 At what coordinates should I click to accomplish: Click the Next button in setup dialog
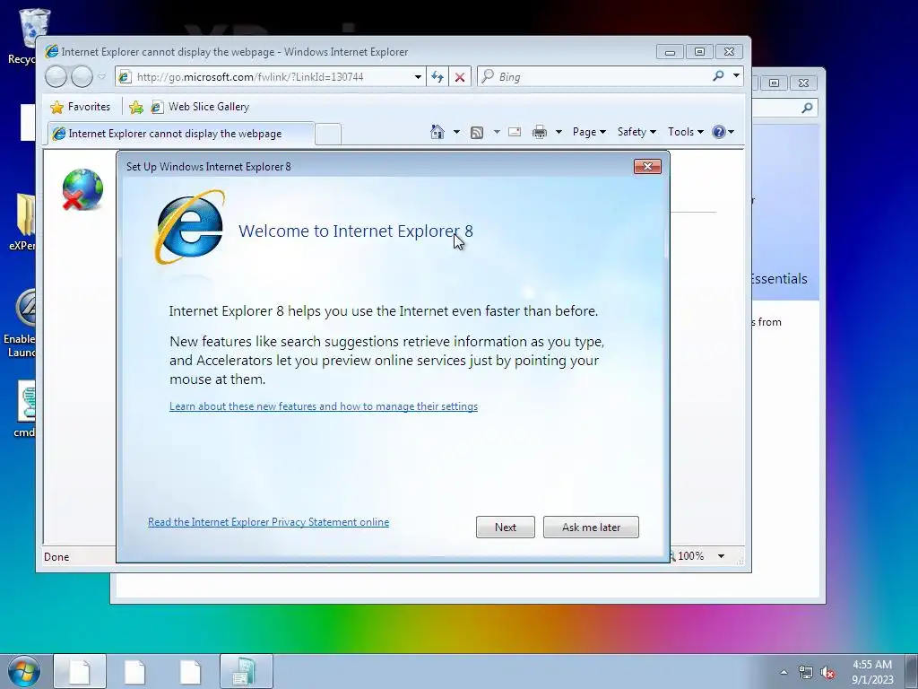pyautogui.click(x=506, y=527)
